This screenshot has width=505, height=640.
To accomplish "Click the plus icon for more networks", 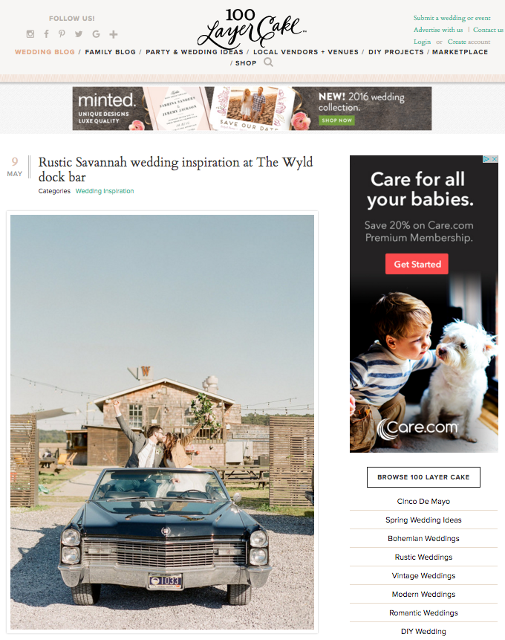I will (x=114, y=34).
